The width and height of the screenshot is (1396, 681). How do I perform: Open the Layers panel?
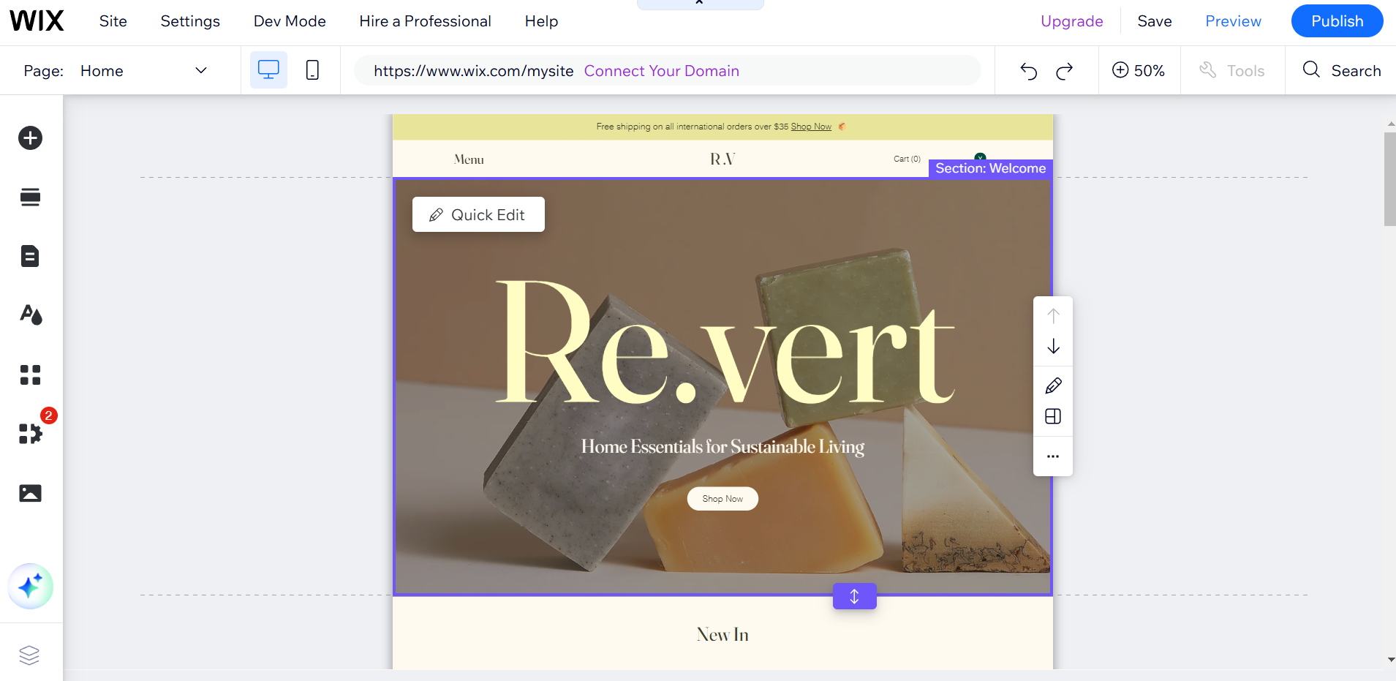click(x=29, y=655)
